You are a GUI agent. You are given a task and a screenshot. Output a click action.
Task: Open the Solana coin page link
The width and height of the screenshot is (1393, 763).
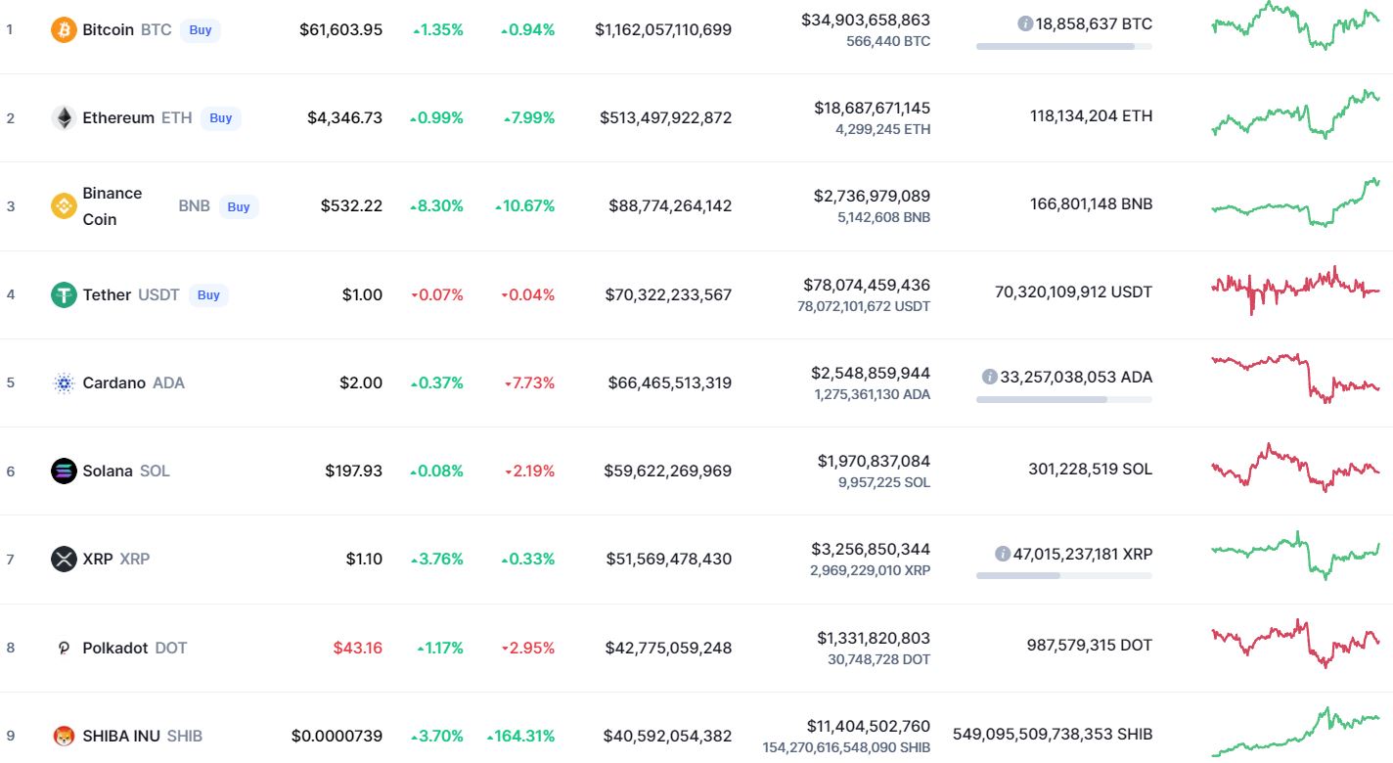[x=108, y=471]
